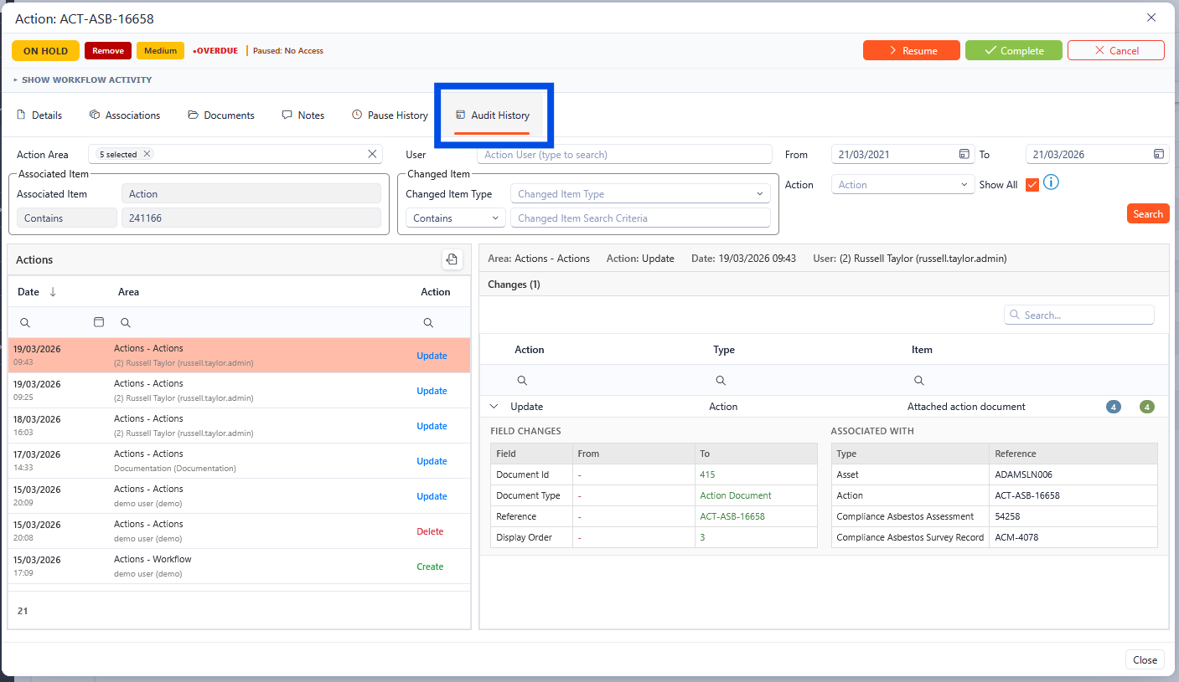Click the calendar icon in Date filter row
1179x682 pixels.
99,322
